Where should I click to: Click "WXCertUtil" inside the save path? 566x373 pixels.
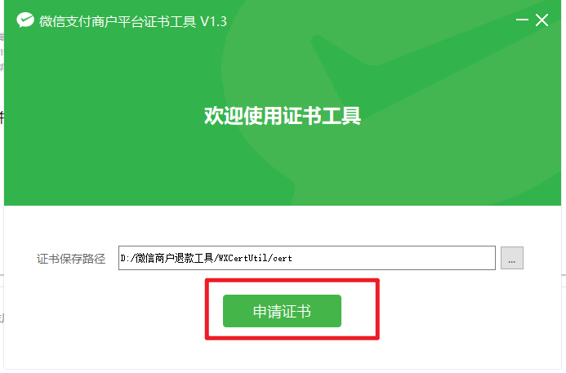(x=243, y=258)
